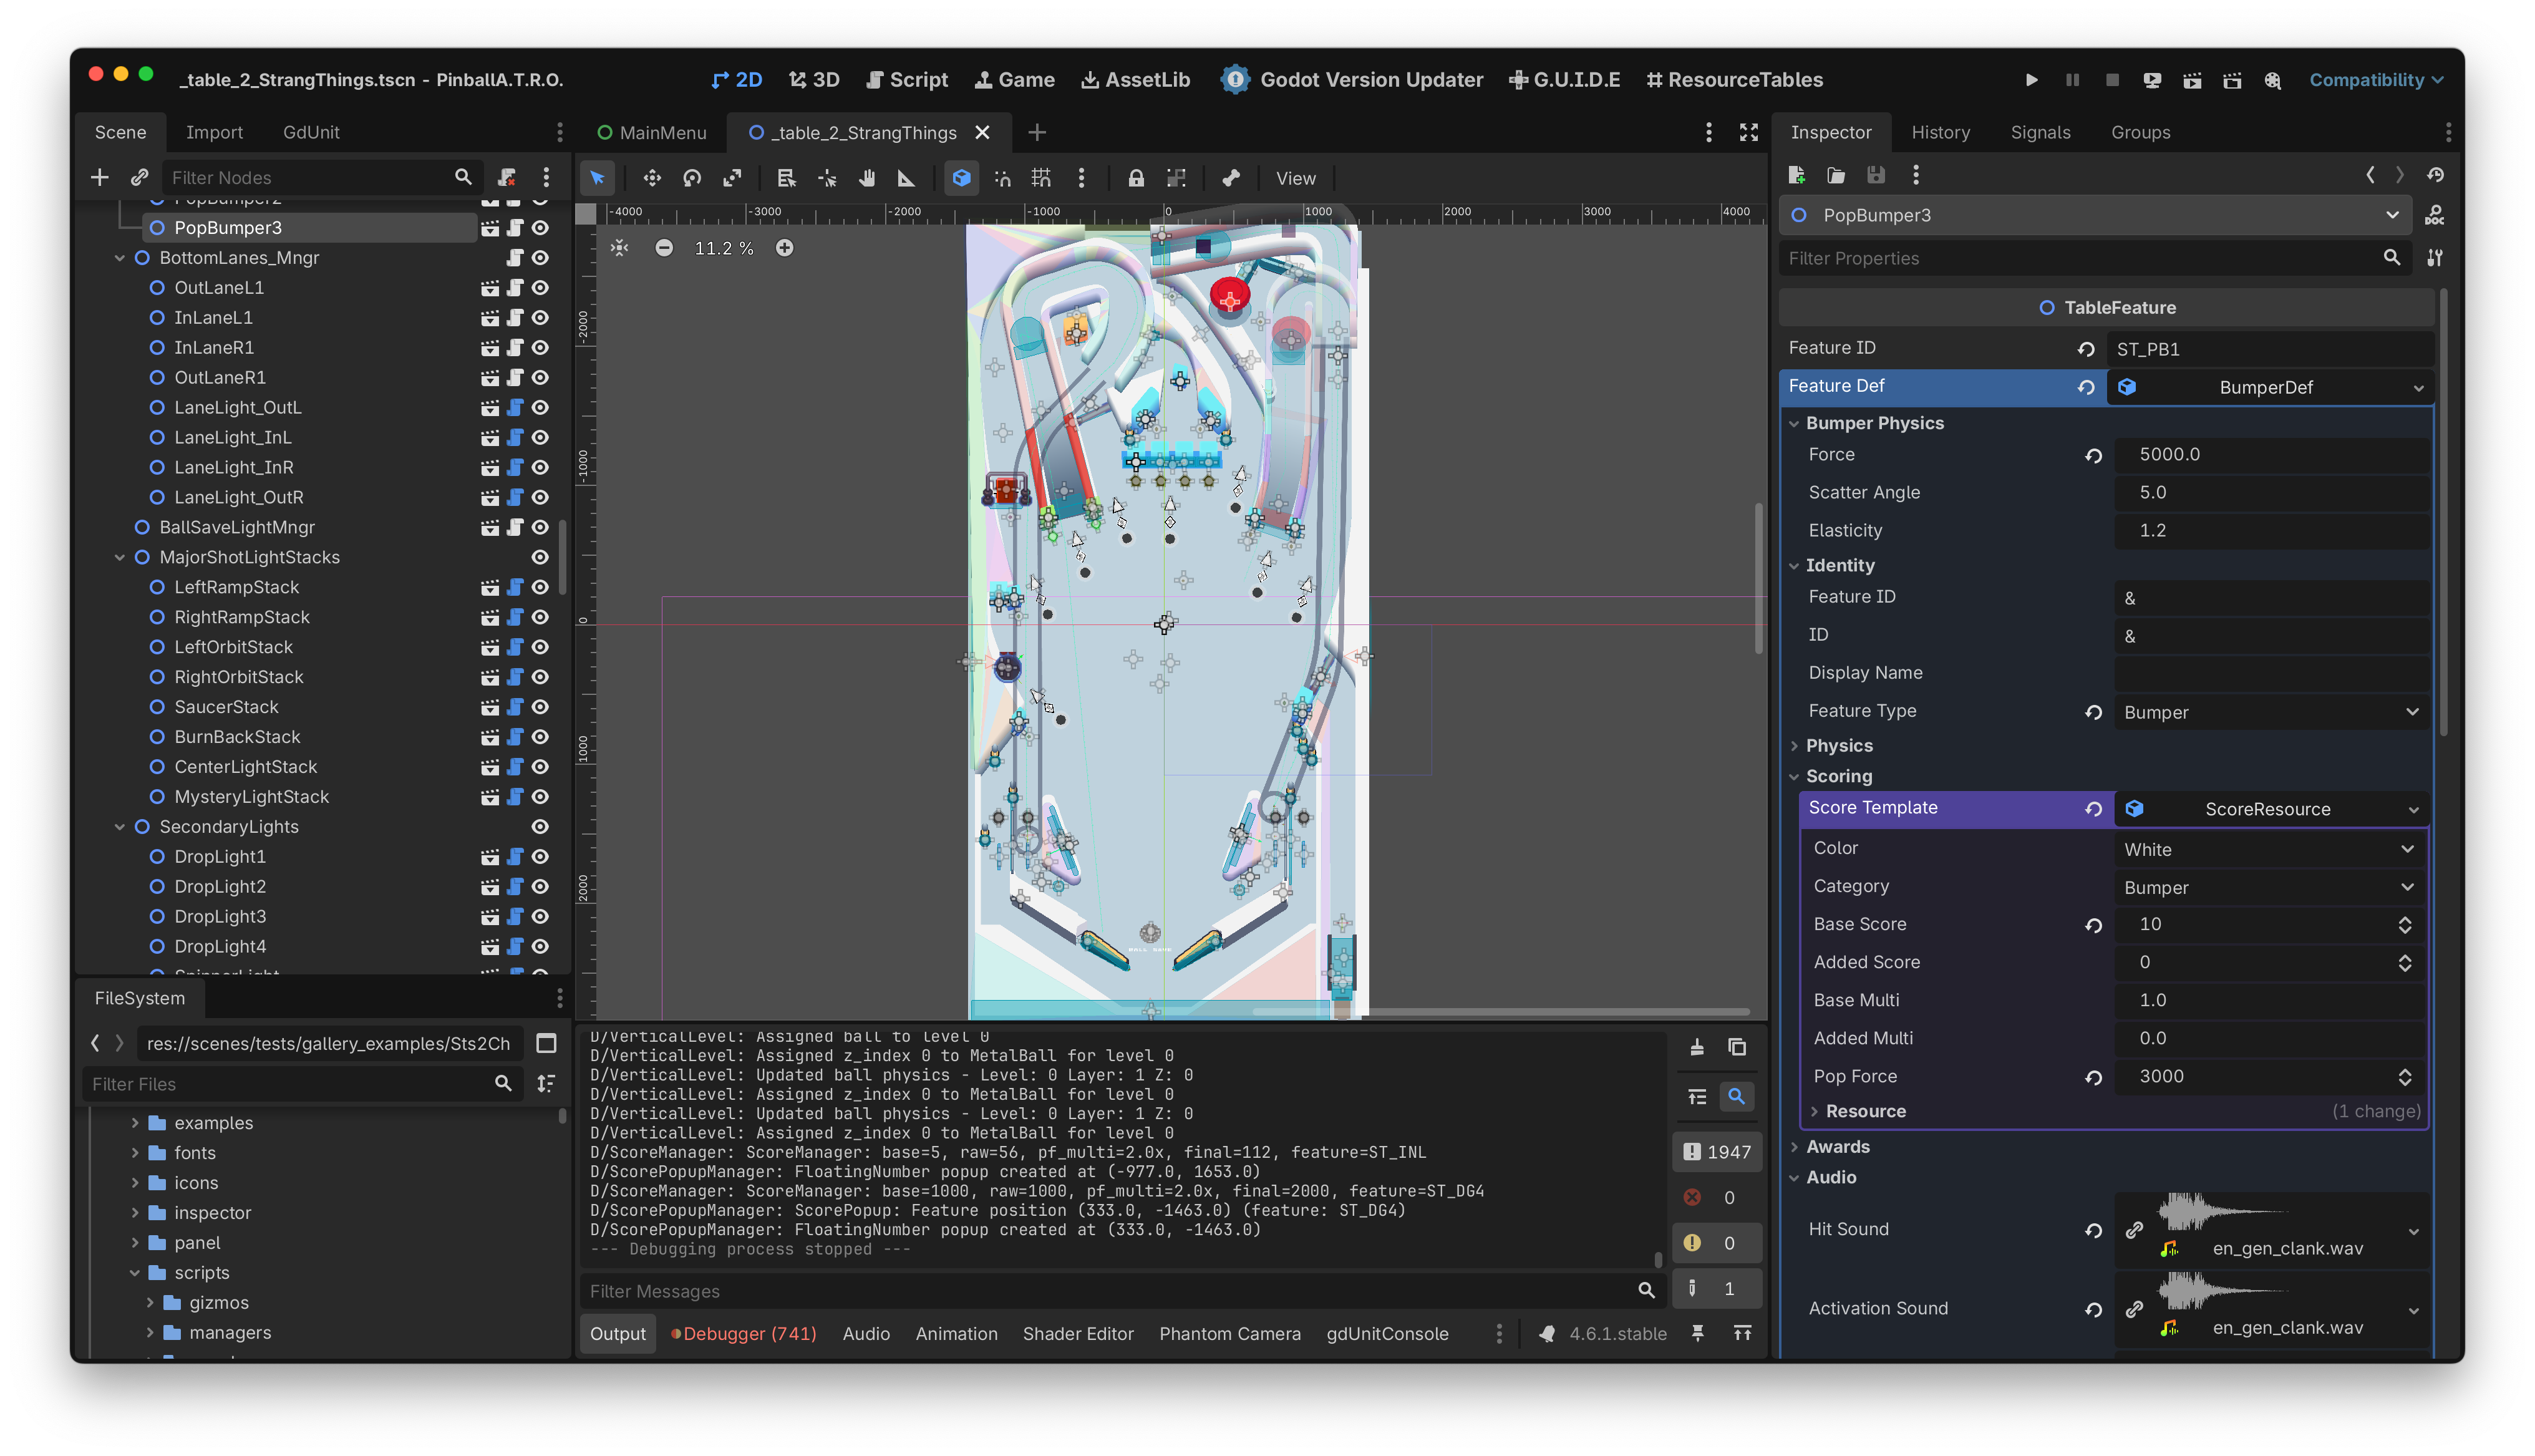2535x1456 pixels.
Task: Open documentation for PopBumper3 icon
Action: 2435,215
